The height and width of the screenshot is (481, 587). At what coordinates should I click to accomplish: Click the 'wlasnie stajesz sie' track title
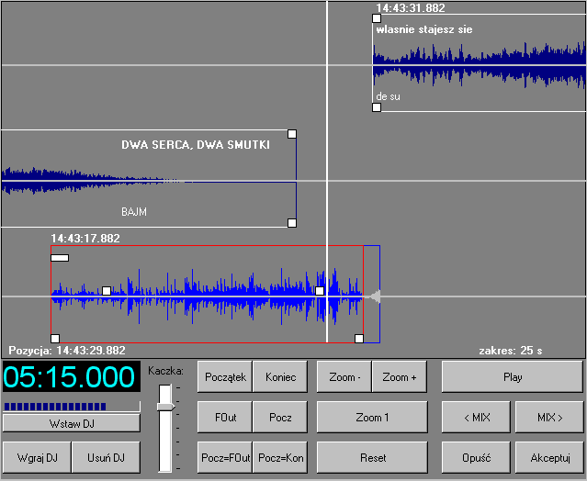(x=424, y=29)
